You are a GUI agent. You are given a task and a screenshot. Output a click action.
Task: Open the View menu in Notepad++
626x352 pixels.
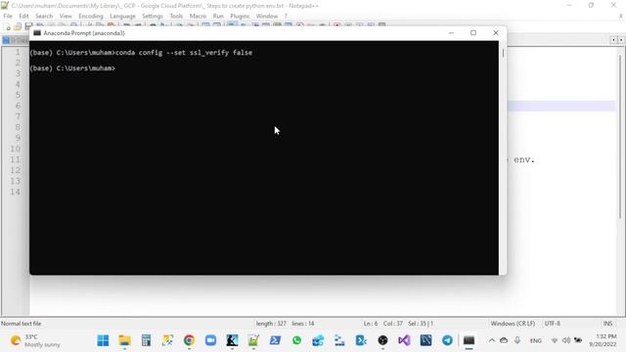tap(66, 16)
